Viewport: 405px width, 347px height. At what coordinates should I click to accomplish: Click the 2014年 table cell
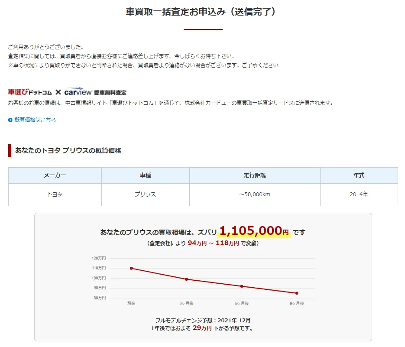359,195
